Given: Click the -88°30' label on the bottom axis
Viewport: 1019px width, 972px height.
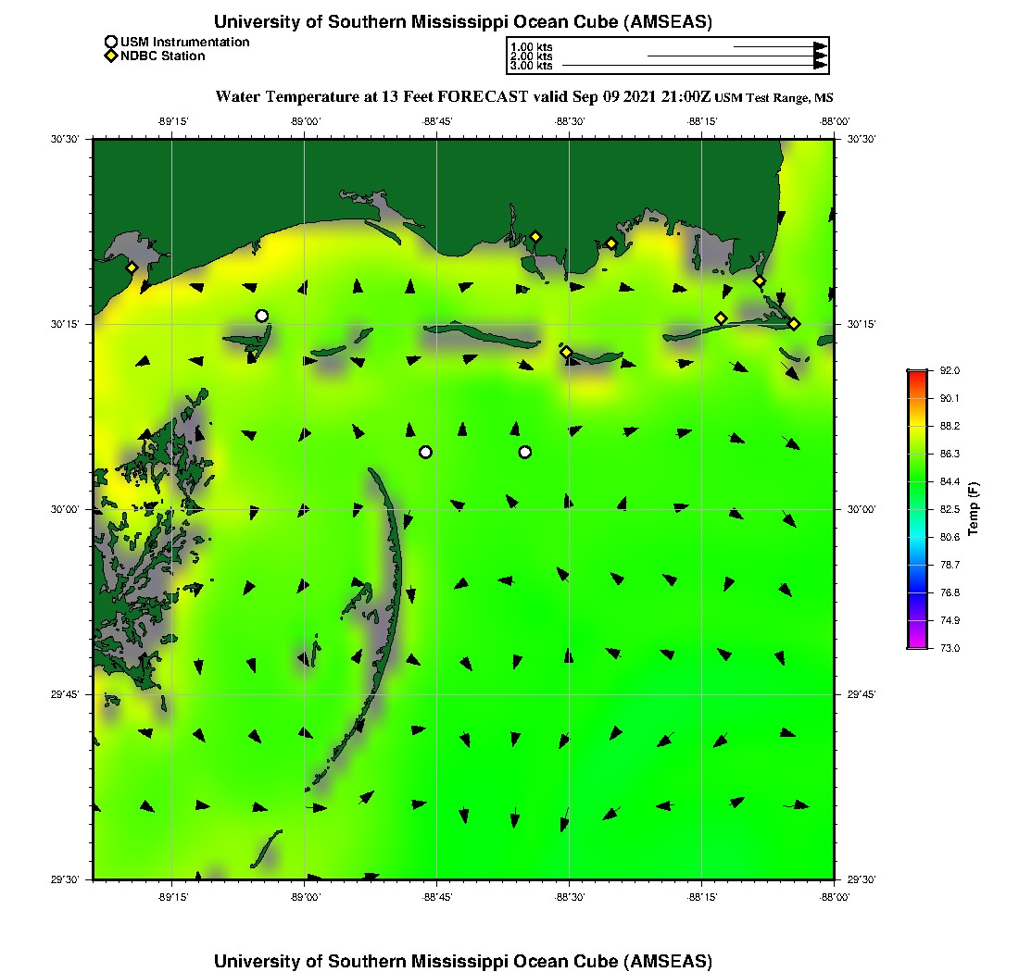Looking at the screenshot, I should [570, 897].
